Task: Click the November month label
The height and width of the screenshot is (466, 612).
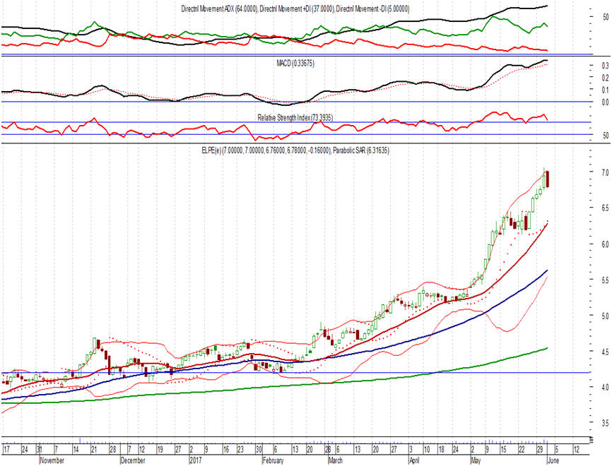Action: [52, 460]
